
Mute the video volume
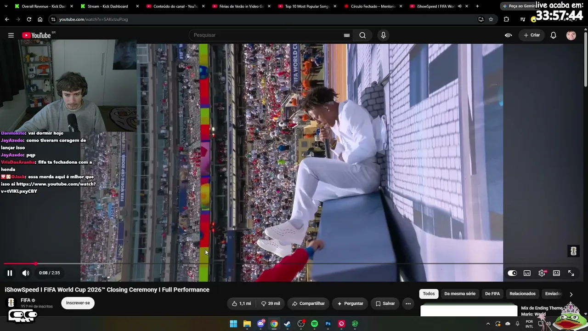point(26,273)
